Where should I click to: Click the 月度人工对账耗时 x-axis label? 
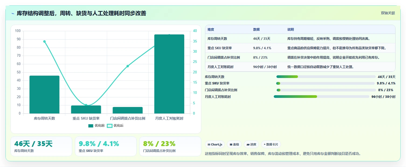click(x=169, y=118)
